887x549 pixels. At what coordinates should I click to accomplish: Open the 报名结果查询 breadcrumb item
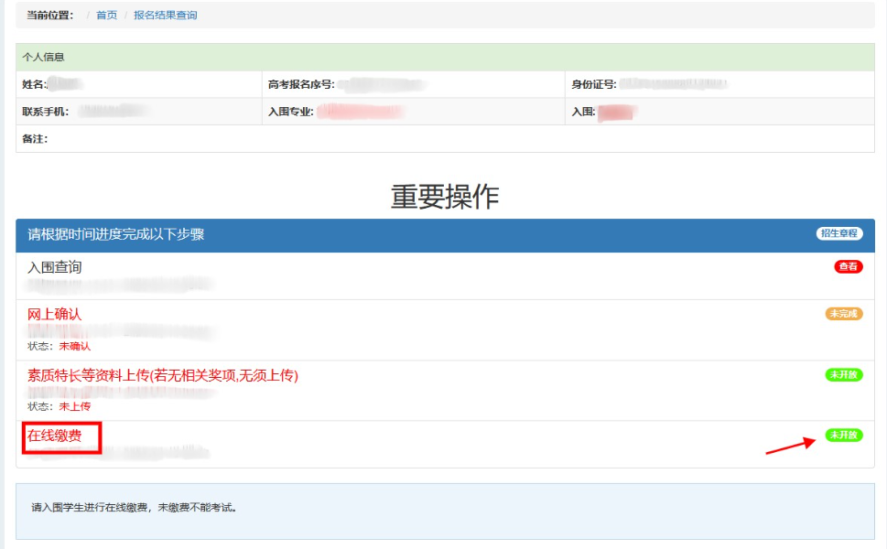coord(165,16)
